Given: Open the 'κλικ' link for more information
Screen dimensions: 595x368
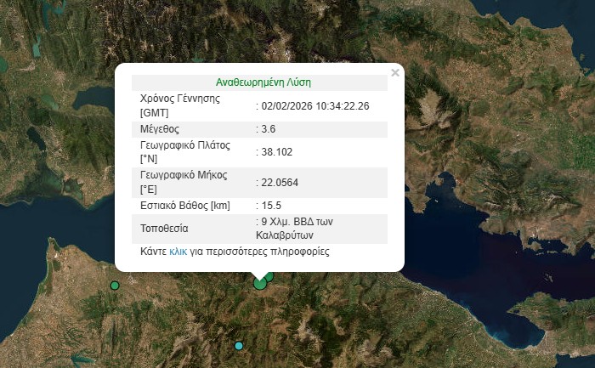Looking at the screenshot, I should tap(178, 252).
